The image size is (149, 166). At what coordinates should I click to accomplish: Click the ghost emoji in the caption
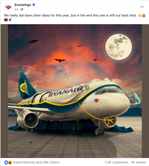pyautogui.click(x=140, y=15)
